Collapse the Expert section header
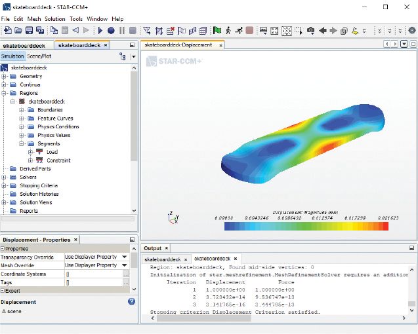The width and height of the screenshot is (418, 334). pos(3,291)
